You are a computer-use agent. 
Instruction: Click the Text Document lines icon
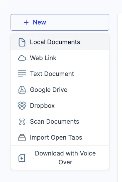tap(22, 74)
